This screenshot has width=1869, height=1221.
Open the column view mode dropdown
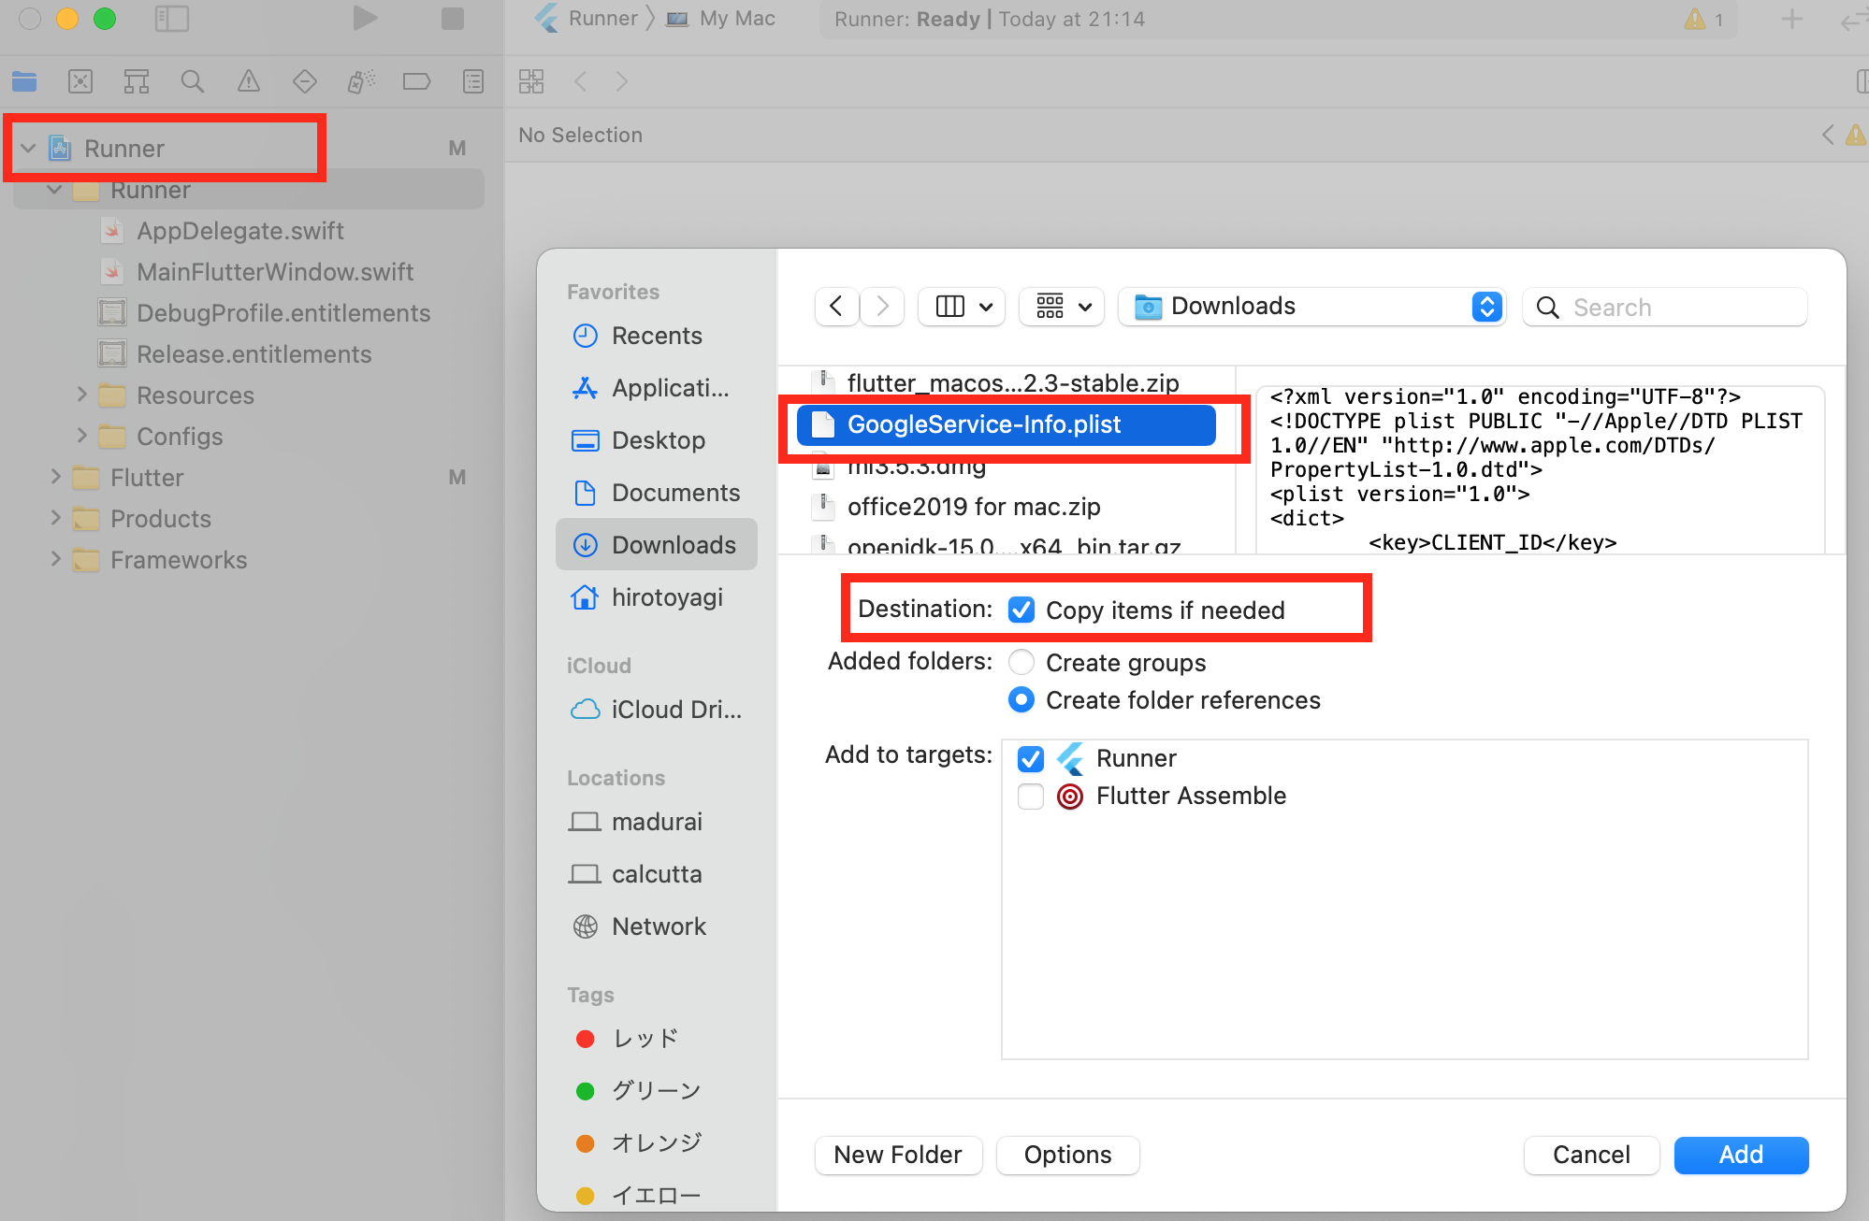962,307
